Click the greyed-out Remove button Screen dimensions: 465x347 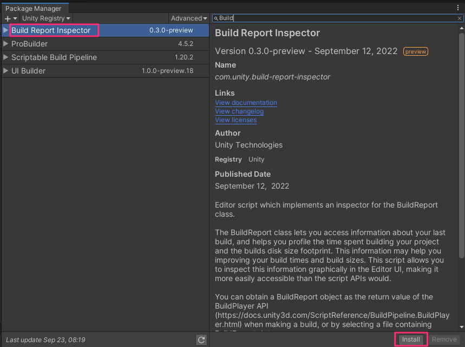[444, 339]
